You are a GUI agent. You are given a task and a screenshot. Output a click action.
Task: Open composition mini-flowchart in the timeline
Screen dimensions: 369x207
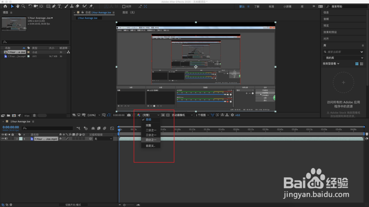pos(78,128)
